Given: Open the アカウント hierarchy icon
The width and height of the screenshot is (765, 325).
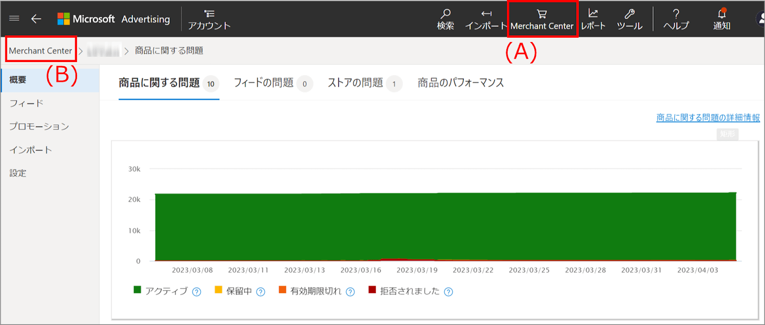Looking at the screenshot, I should click(209, 14).
